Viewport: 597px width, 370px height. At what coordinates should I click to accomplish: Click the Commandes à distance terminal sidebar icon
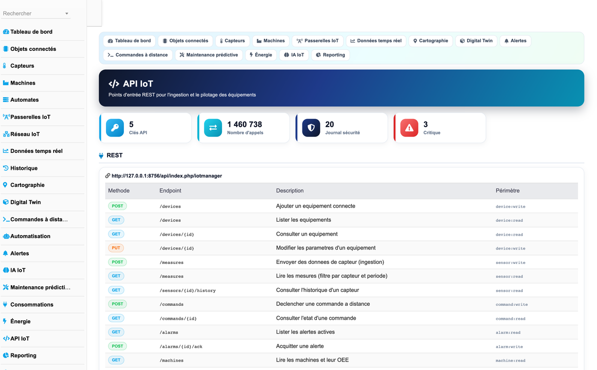click(x=6, y=219)
